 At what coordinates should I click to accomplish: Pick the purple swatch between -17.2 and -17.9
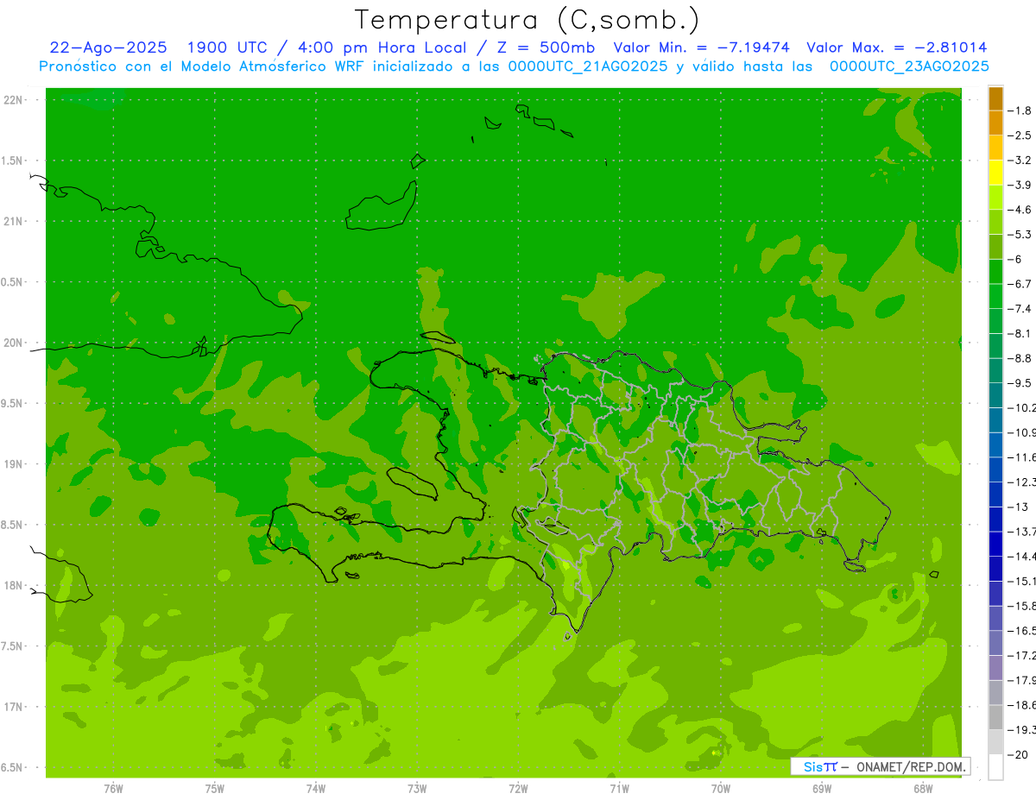coord(995,668)
